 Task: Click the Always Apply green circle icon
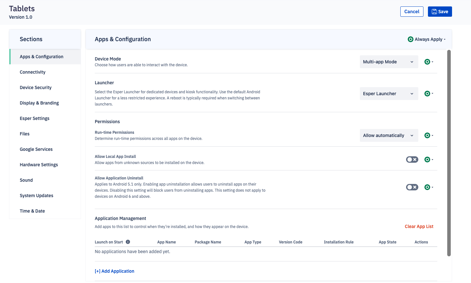(x=410, y=39)
